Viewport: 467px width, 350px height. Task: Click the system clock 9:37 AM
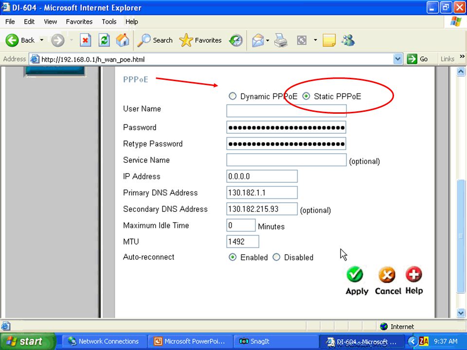point(446,341)
